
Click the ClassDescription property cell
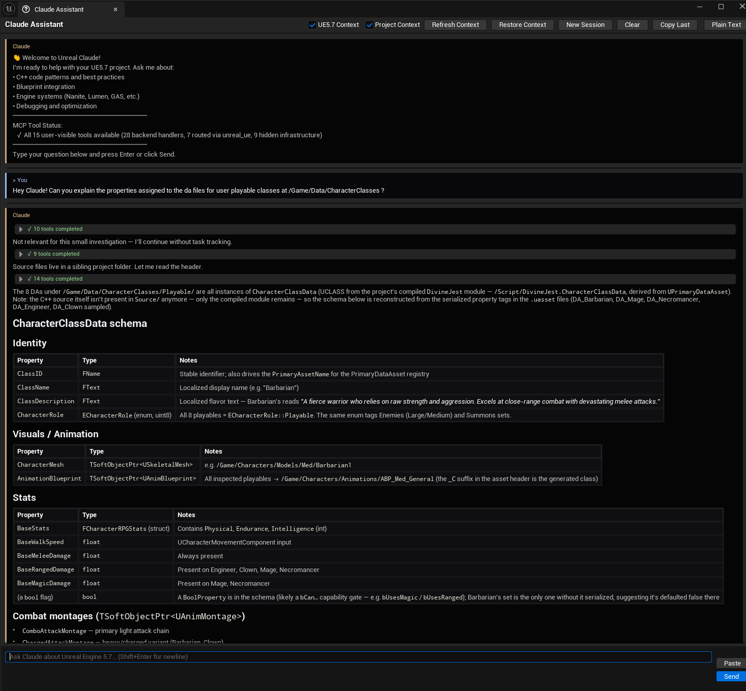pos(46,402)
